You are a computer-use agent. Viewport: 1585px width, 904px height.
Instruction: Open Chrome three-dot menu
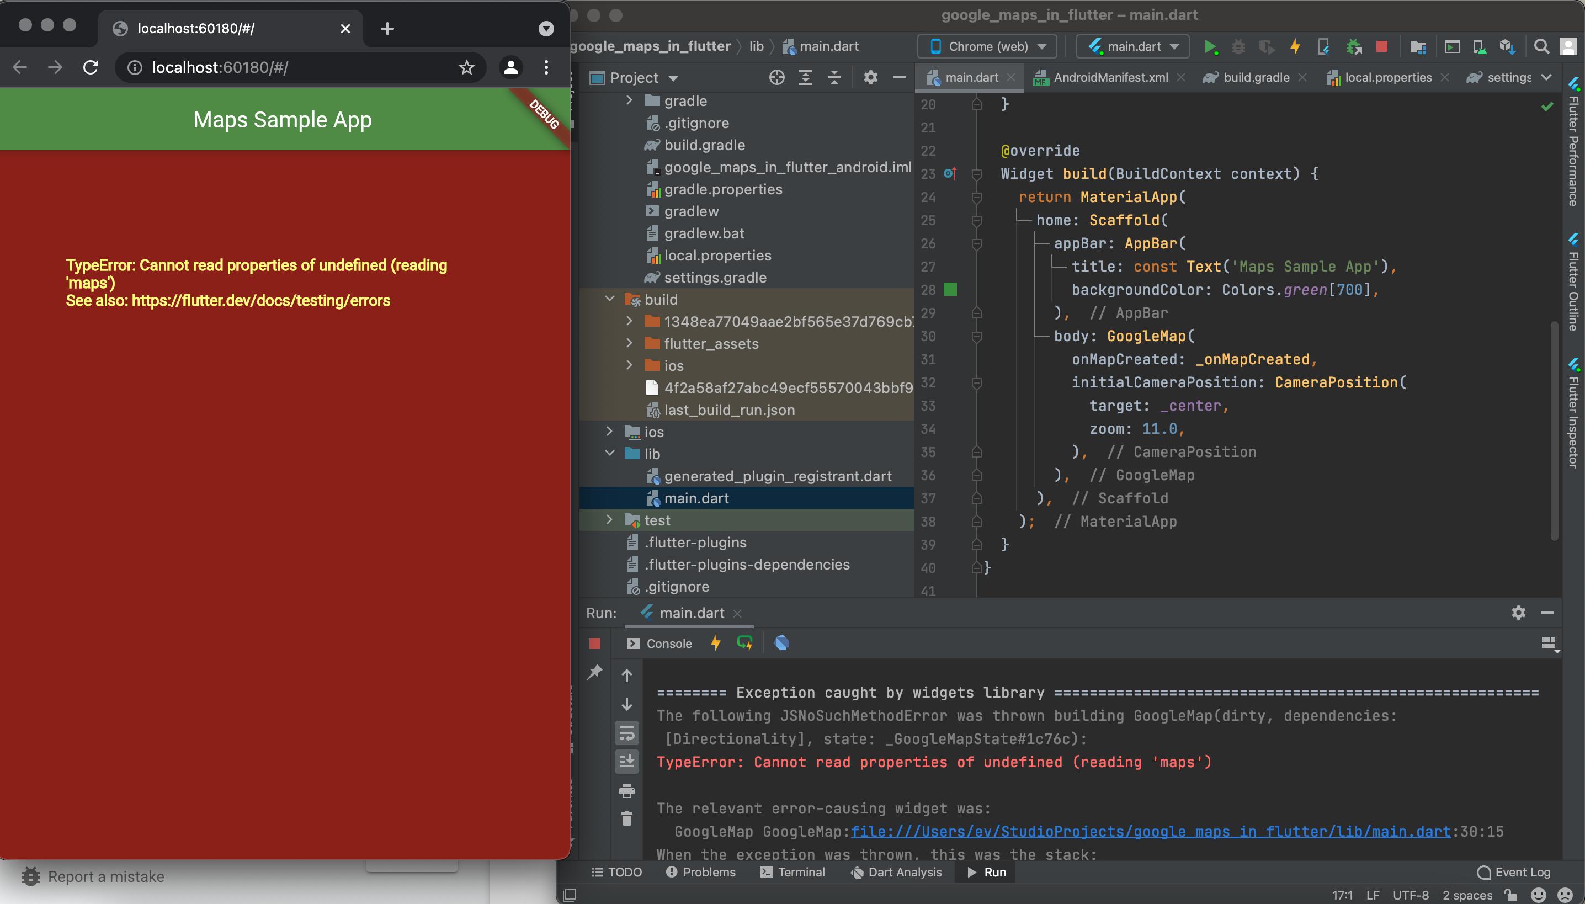(546, 67)
